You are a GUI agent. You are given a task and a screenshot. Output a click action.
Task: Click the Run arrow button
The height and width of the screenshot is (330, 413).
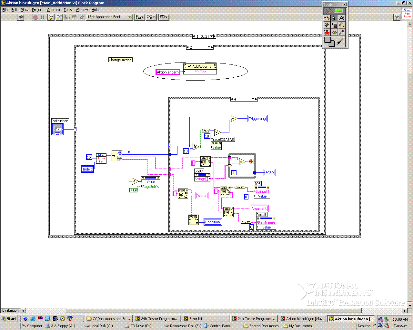pyautogui.click(x=21, y=17)
